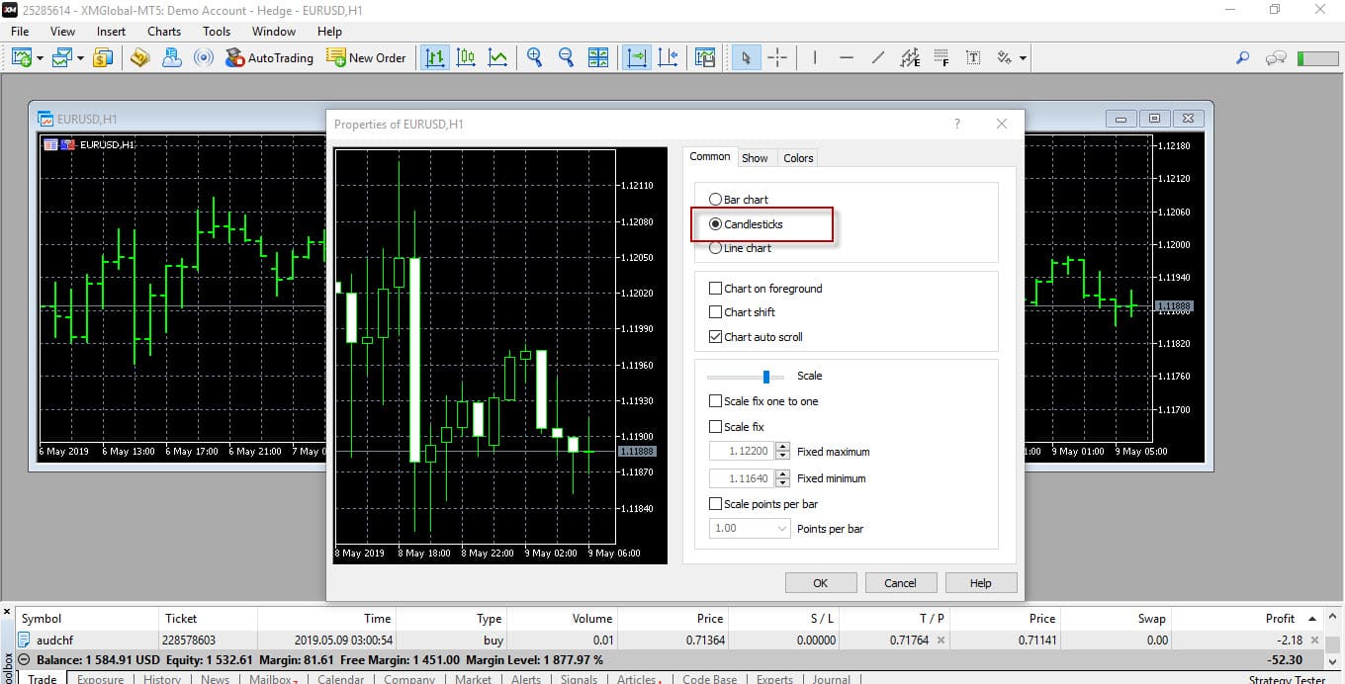
Task: Expand the objects dropdown arrow in toolbar
Action: tap(1023, 58)
